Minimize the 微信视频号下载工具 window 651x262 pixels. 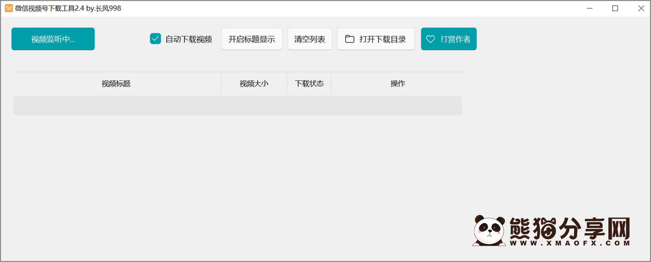(x=589, y=8)
